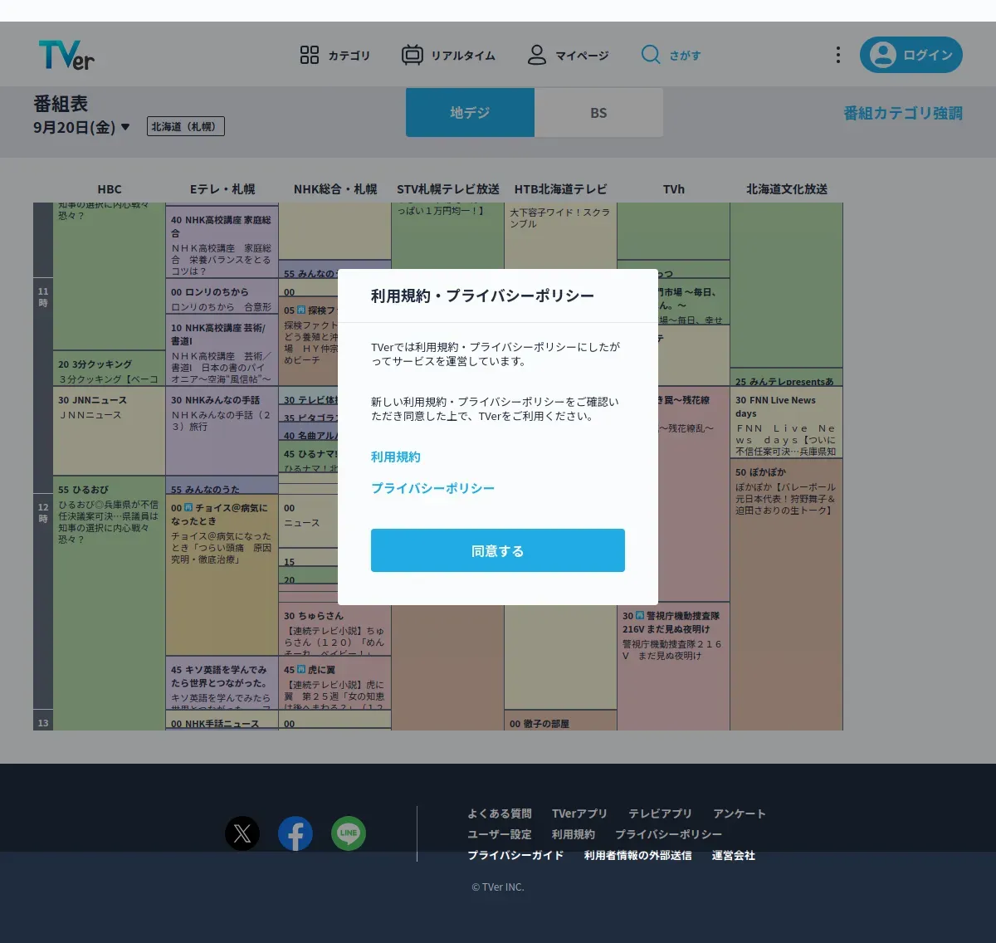
Task: Open キソ英語を学んでみたら program
Action: pos(222,683)
